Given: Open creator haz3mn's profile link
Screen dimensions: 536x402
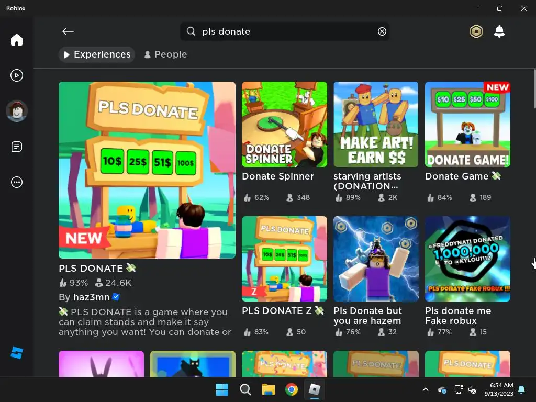Looking at the screenshot, I should click(91, 297).
